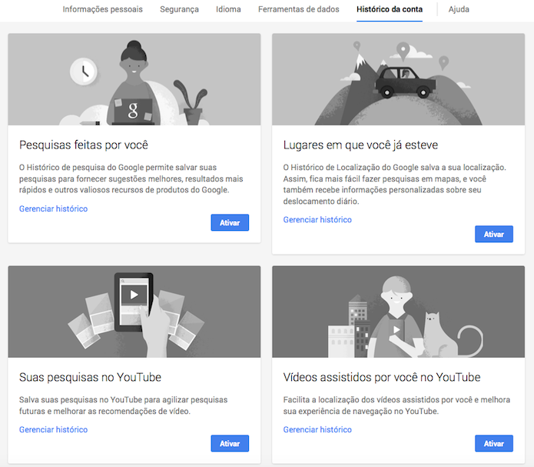This screenshot has width=534, height=467.
Task: Go to Ferramentas de dados tab
Action: (299, 9)
